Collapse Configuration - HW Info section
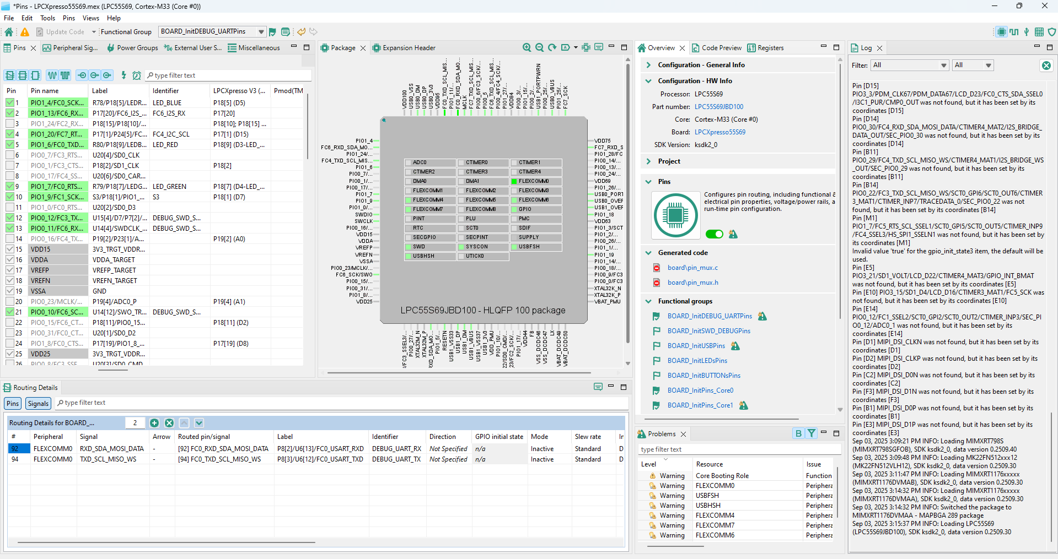 tap(648, 81)
